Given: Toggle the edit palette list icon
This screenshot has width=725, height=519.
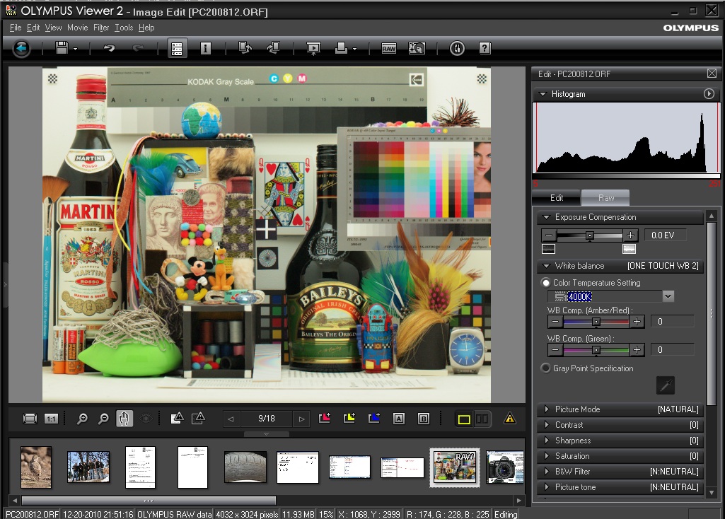Looking at the screenshot, I should point(177,48).
